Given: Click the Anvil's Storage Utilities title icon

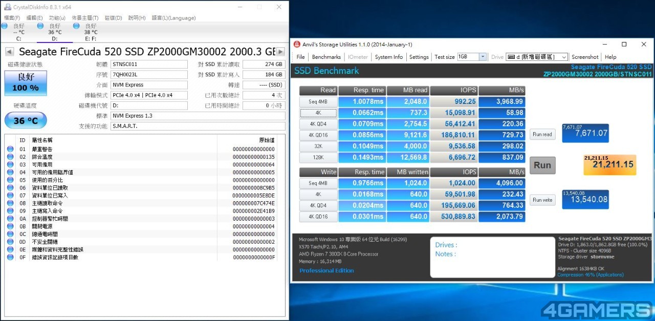Looking at the screenshot, I should pyautogui.click(x=297, y=44).
